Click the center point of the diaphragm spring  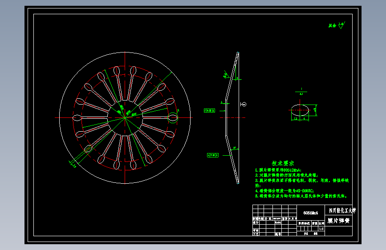coord(125,118)
